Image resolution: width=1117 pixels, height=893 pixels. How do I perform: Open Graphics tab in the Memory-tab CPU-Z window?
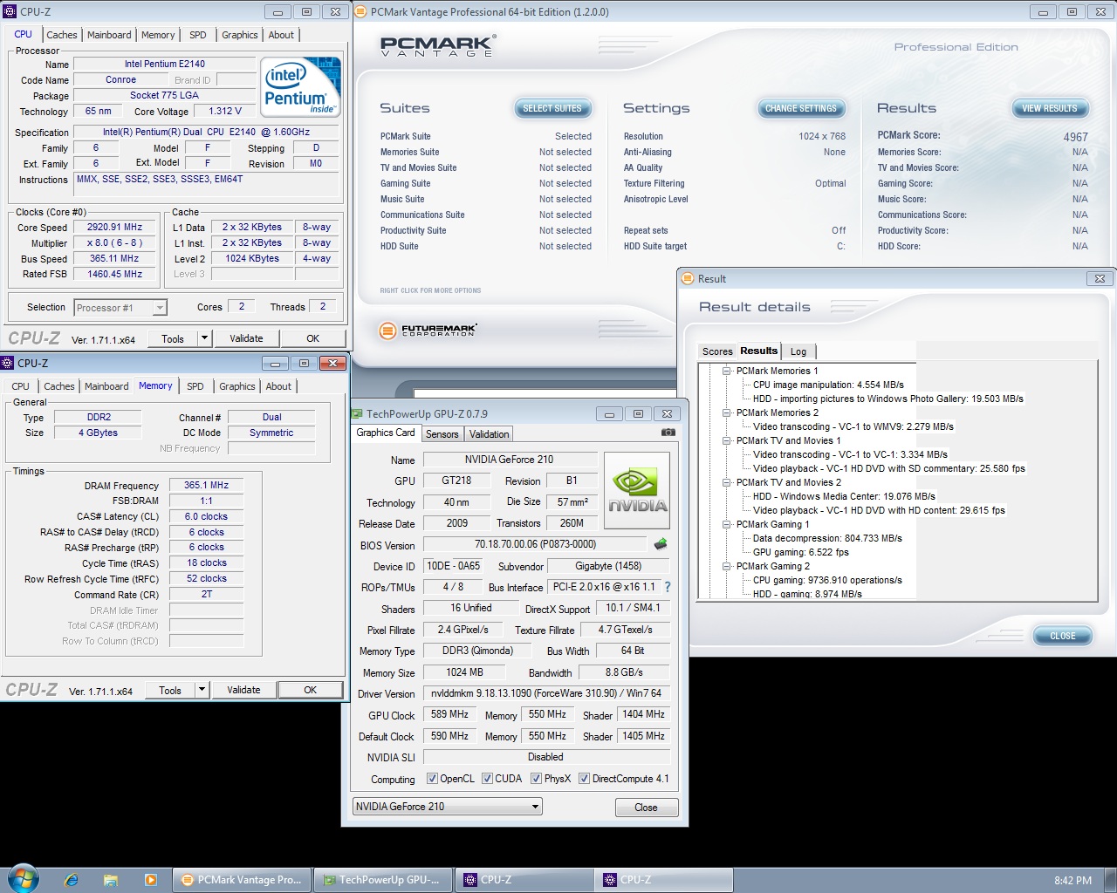(x=237, y=386)
